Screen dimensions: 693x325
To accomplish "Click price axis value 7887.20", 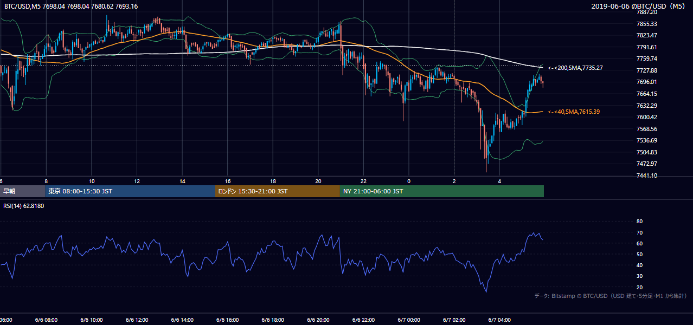I will (x=647, y=12).
